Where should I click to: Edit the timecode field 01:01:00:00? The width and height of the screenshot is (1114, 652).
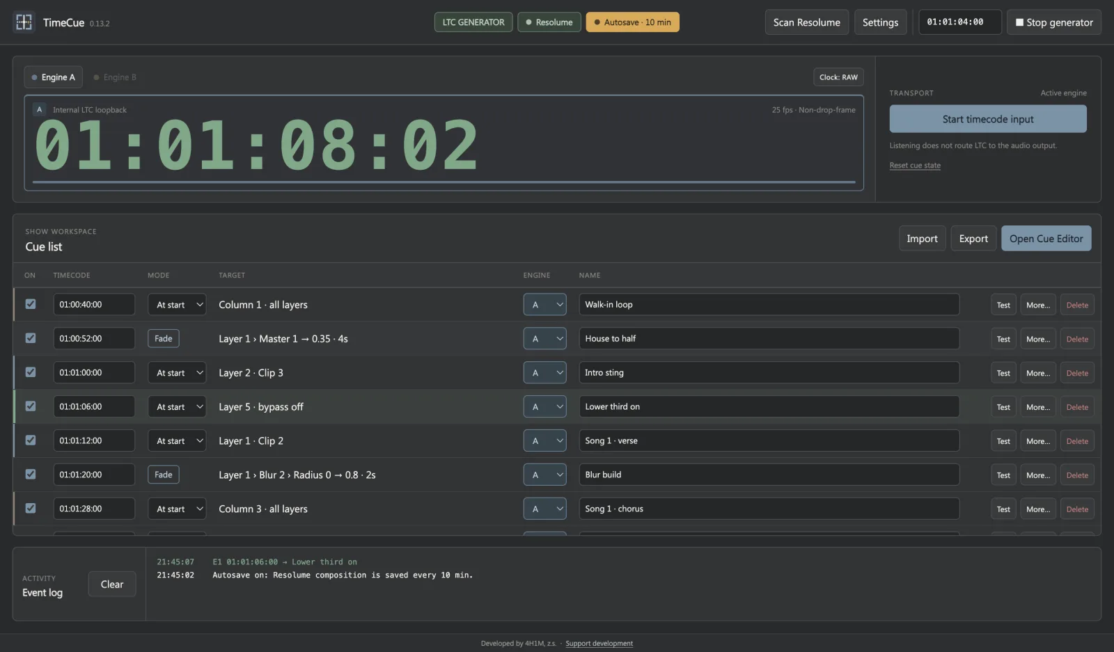click(x=94, y=373)
